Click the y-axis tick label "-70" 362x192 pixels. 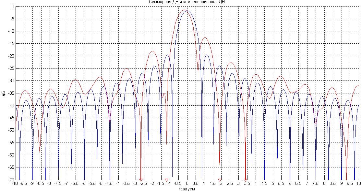click(x=11, y=180)
